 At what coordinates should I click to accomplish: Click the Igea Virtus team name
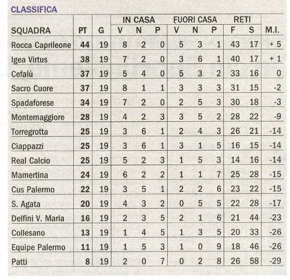click(29, 60)
